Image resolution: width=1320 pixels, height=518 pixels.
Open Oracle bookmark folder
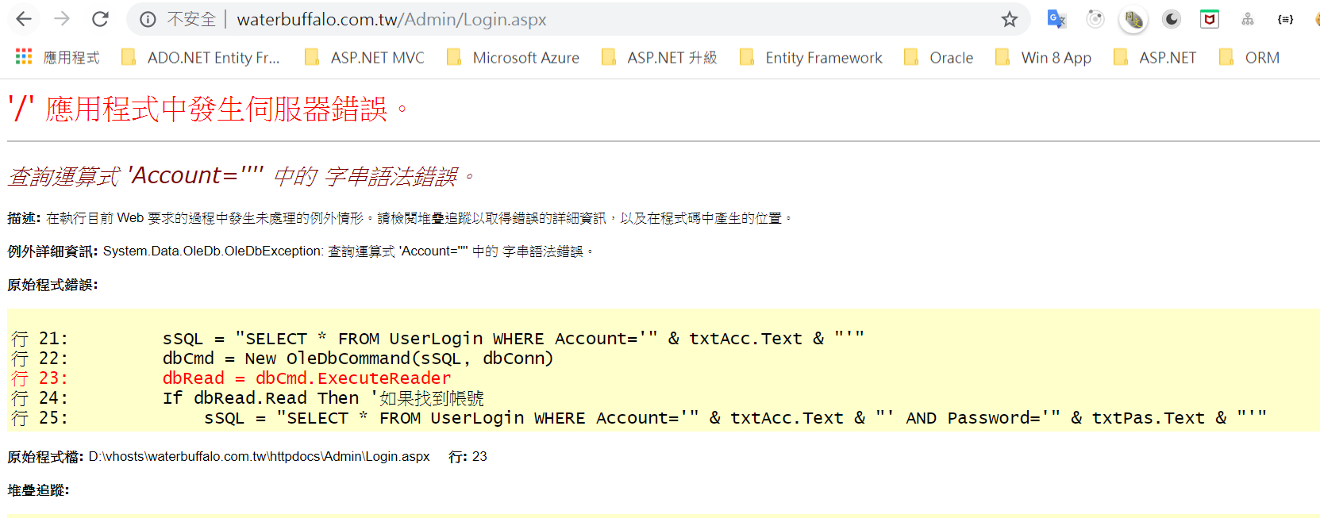click(938, 57)
